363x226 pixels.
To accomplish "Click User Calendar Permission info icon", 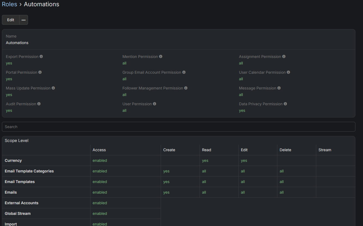I will point(288,72).
